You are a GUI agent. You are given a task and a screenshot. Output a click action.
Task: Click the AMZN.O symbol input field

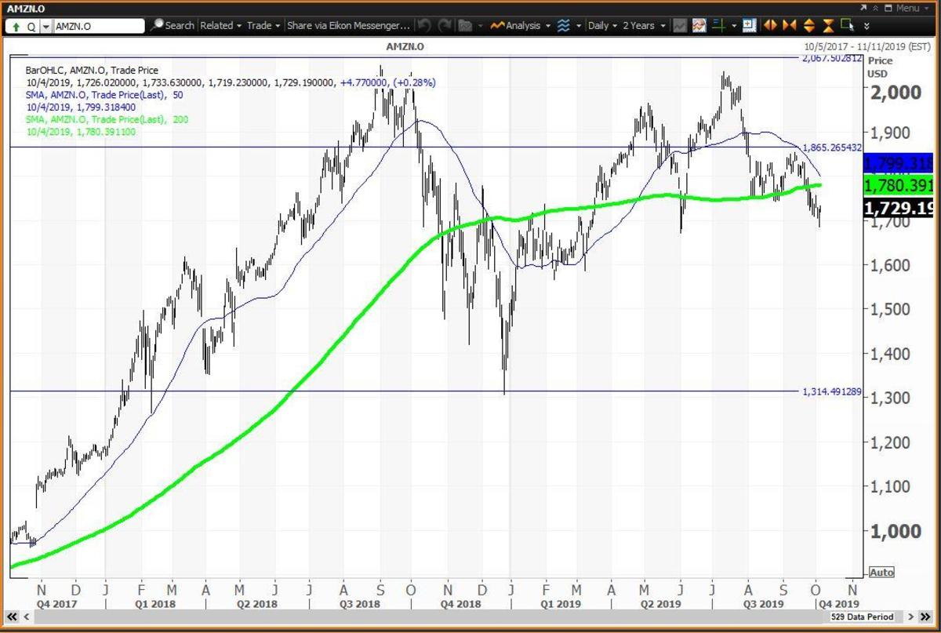[x=98, y=26]
